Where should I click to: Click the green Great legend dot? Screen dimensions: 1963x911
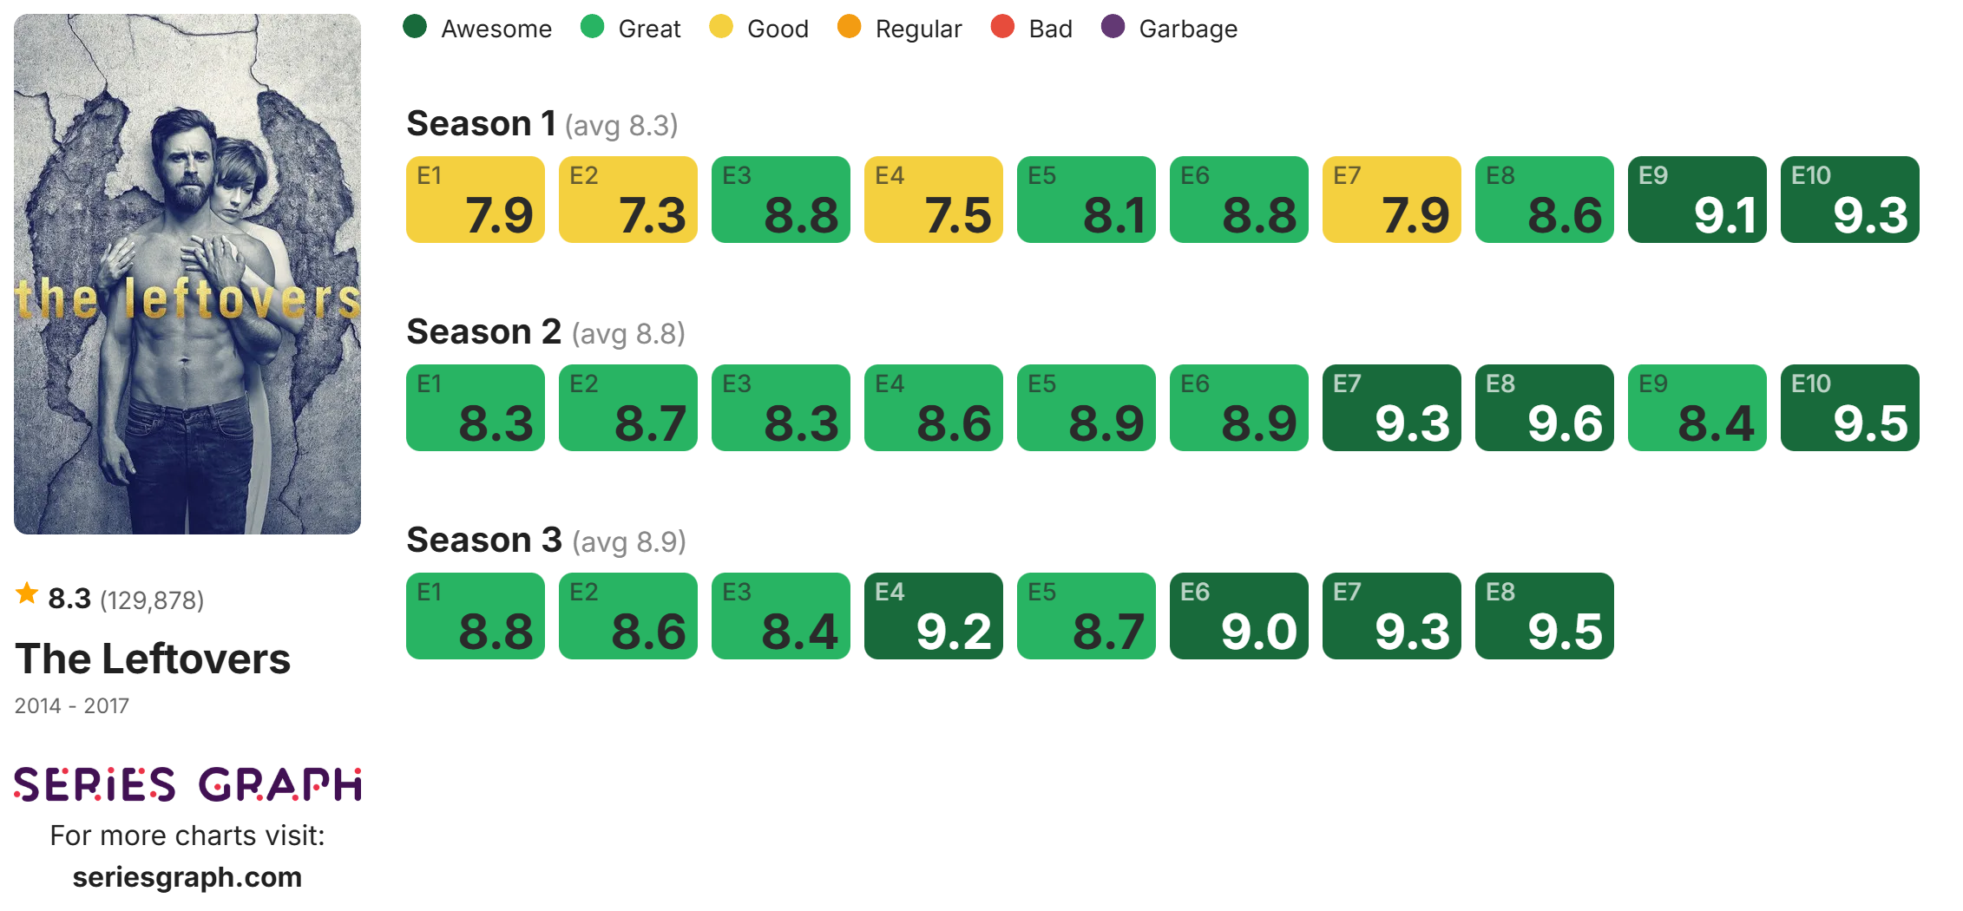(592, 27)
